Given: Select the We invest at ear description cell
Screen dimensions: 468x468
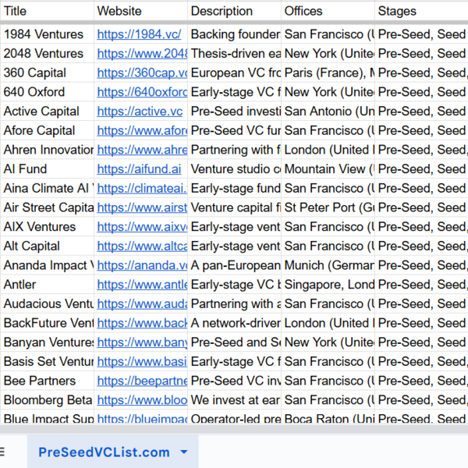Looking at the screenshot, I should 234,400.
